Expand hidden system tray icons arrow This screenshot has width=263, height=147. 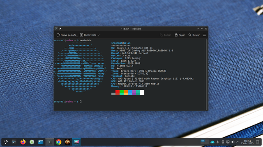pos(238,142)
